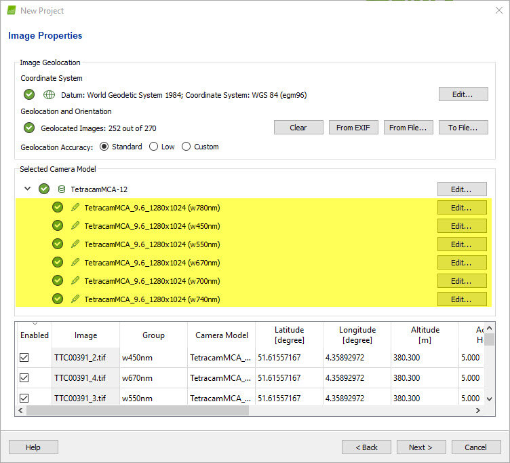Collapse the TetracamMCA-12 camera model tree

[x=27, y=189]
